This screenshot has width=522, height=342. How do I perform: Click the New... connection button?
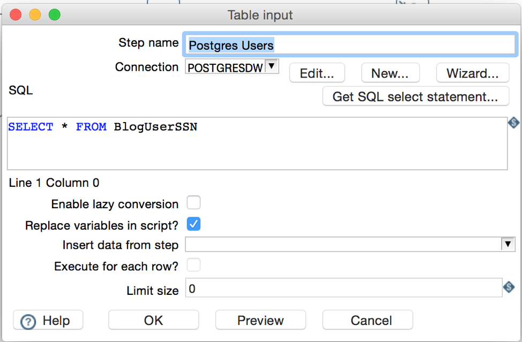(390, 73)
